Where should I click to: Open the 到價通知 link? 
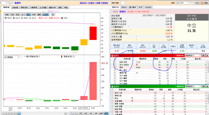point(105,3)
